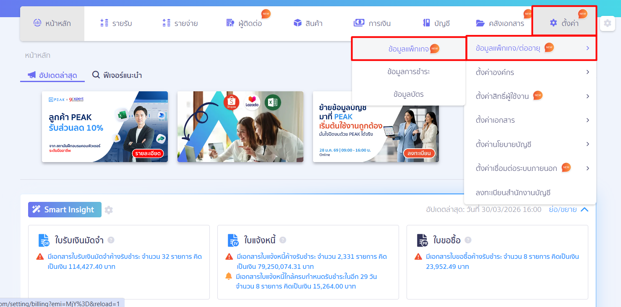The height and width of the screenshot is (307, 621).
Task: Expand ข้อมูลแพ็กเกจ/ต่ออายุ menu entry
Action: (x=531, y=48)
